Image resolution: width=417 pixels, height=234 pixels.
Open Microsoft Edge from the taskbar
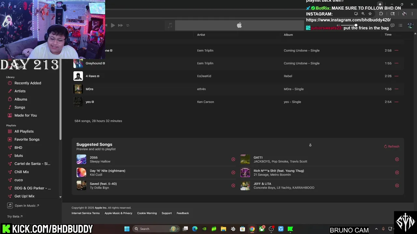click(195, 229)
